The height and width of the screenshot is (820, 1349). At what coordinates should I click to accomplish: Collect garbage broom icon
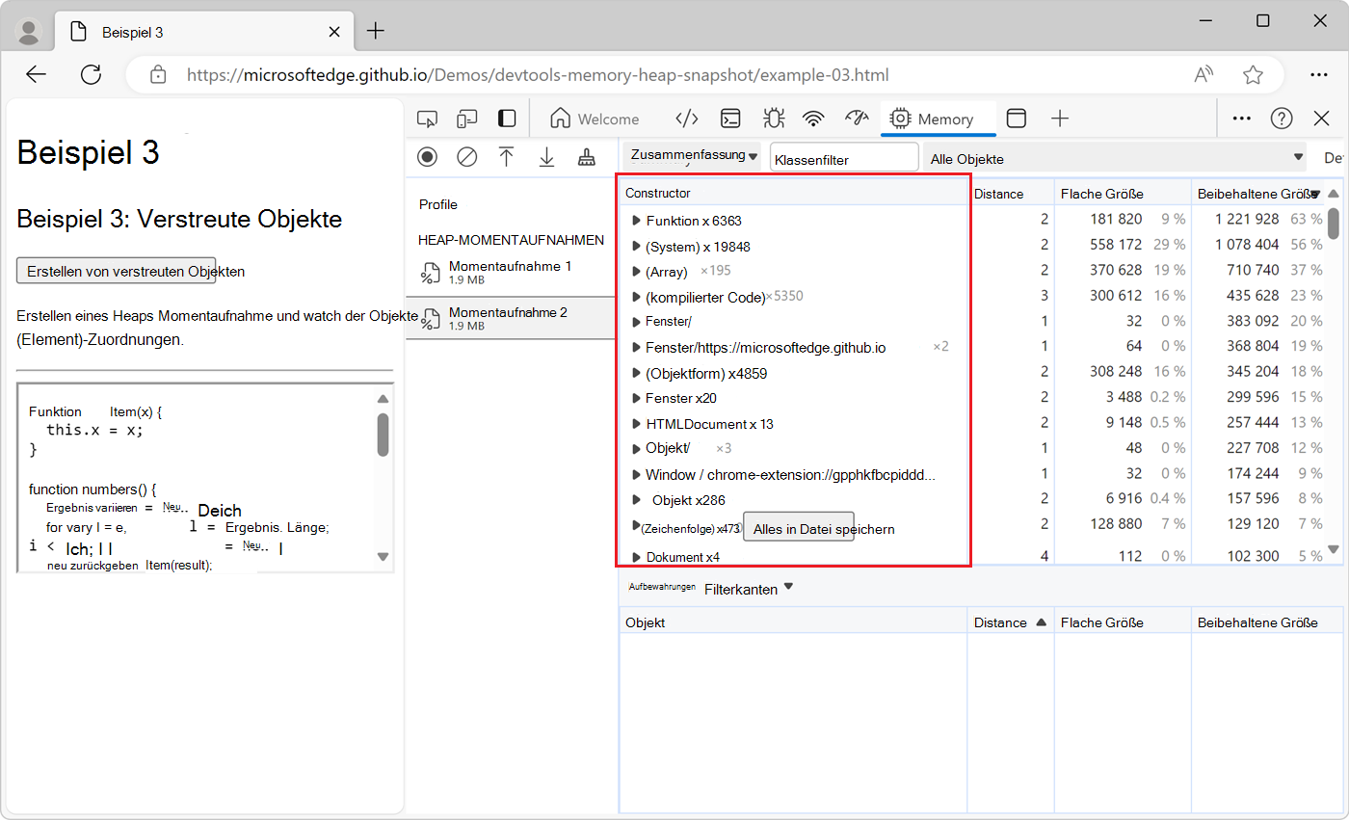[x=586, y=157]
